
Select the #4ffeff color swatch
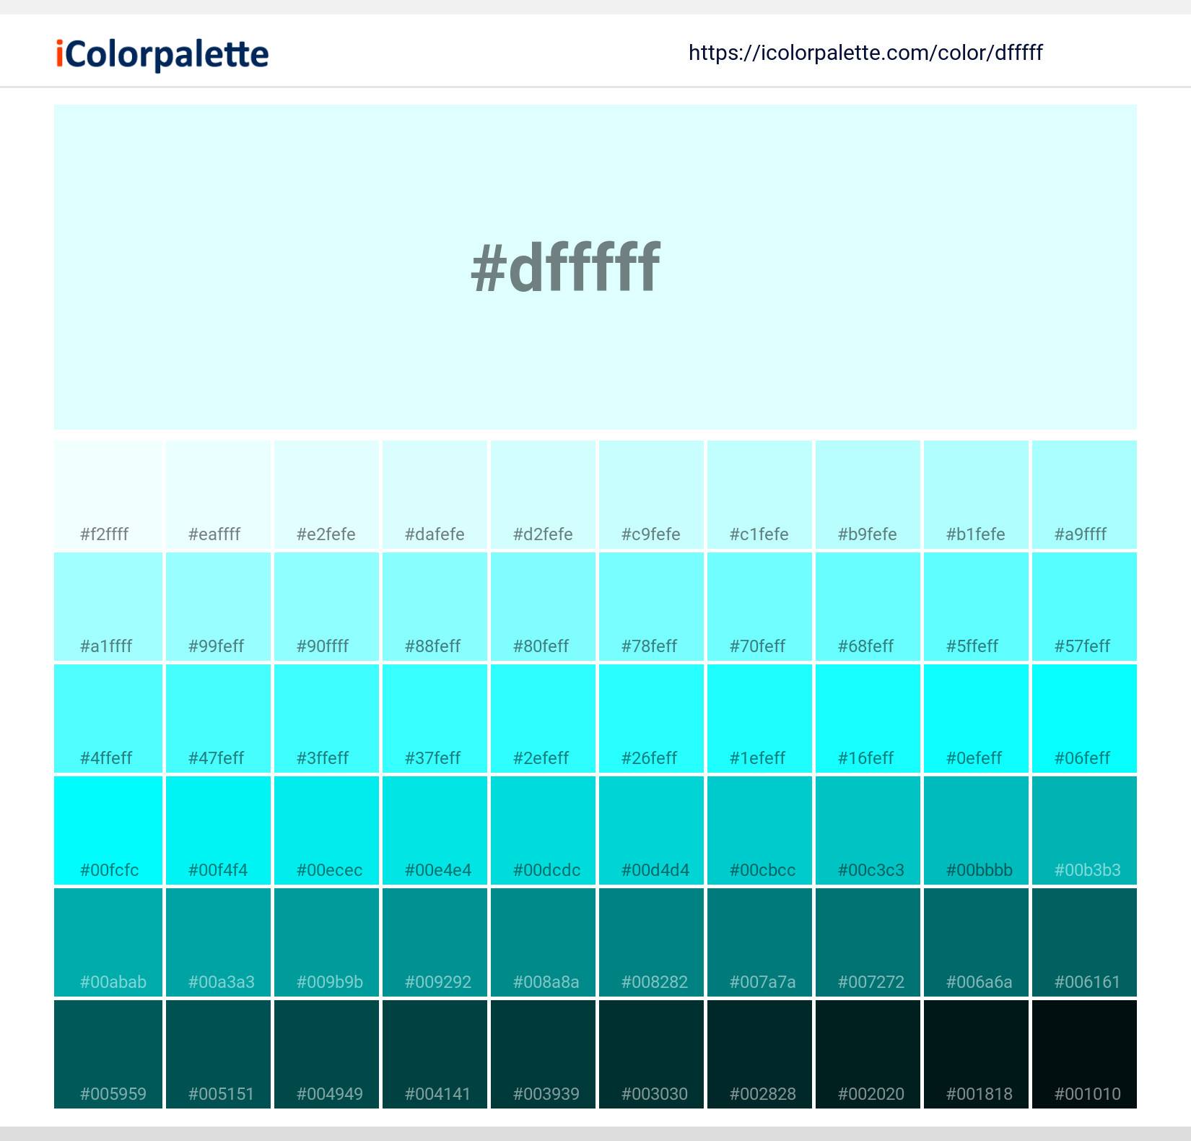tap(108, 719)
